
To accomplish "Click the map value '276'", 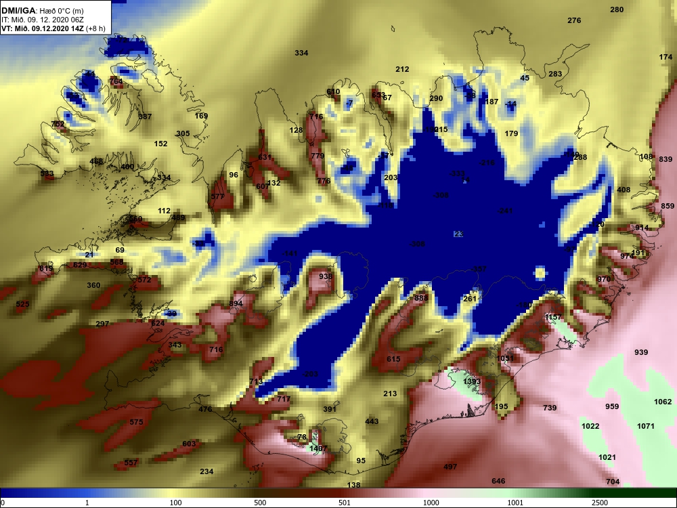I will click(574, 20).
